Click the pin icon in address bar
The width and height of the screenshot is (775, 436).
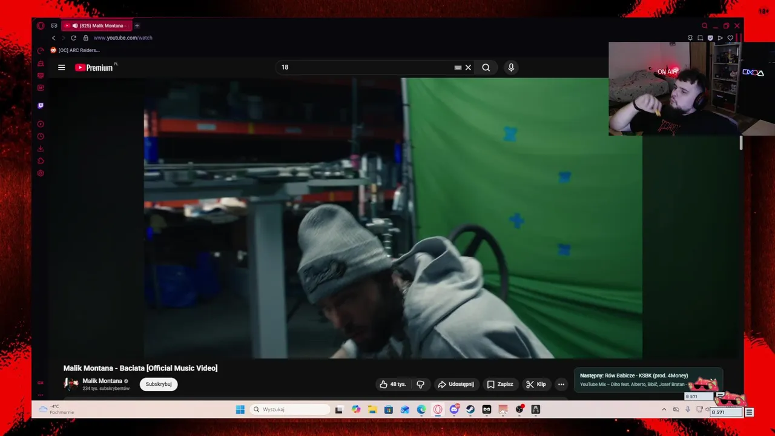690,38
